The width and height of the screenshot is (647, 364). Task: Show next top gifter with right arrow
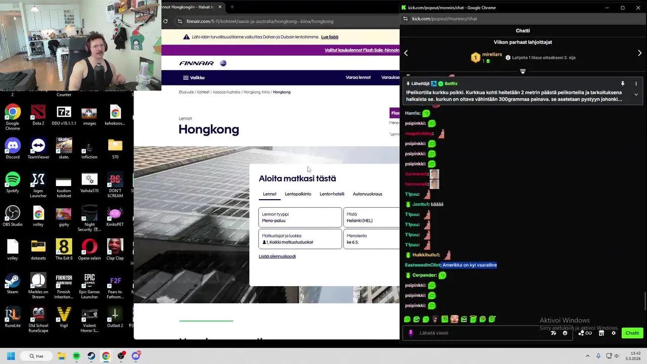point(640,53)
